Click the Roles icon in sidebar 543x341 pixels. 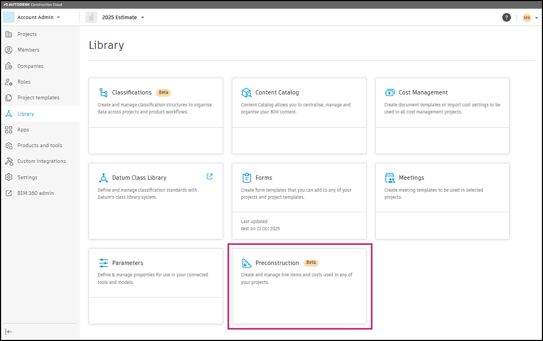point(9,82)
